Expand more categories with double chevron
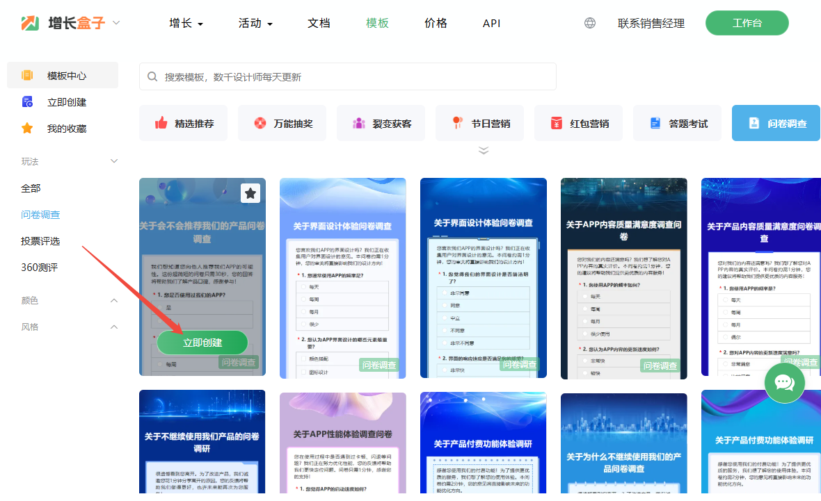 point(484,150)
